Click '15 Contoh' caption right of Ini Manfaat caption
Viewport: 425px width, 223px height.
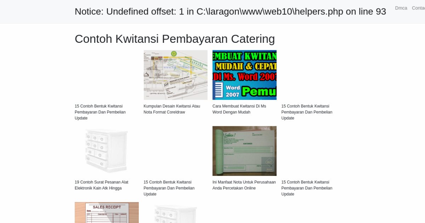coord(307,188)
